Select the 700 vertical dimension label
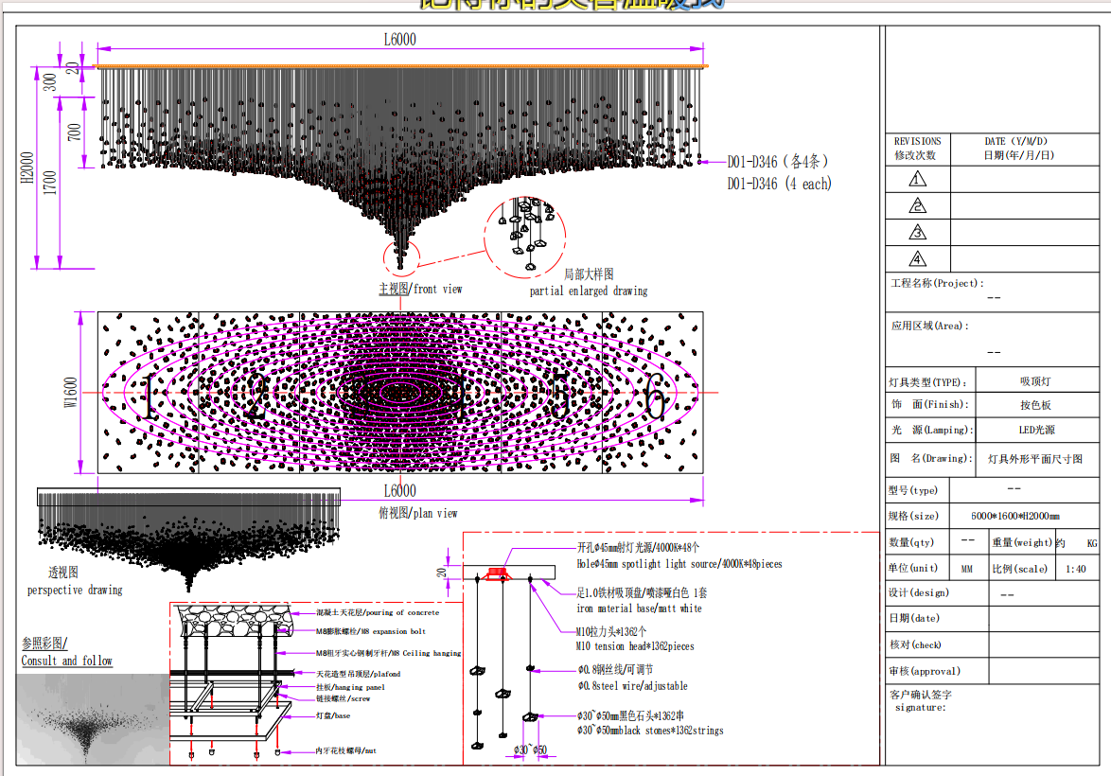Screen dimensions: 1111x776 click(74, 132)
